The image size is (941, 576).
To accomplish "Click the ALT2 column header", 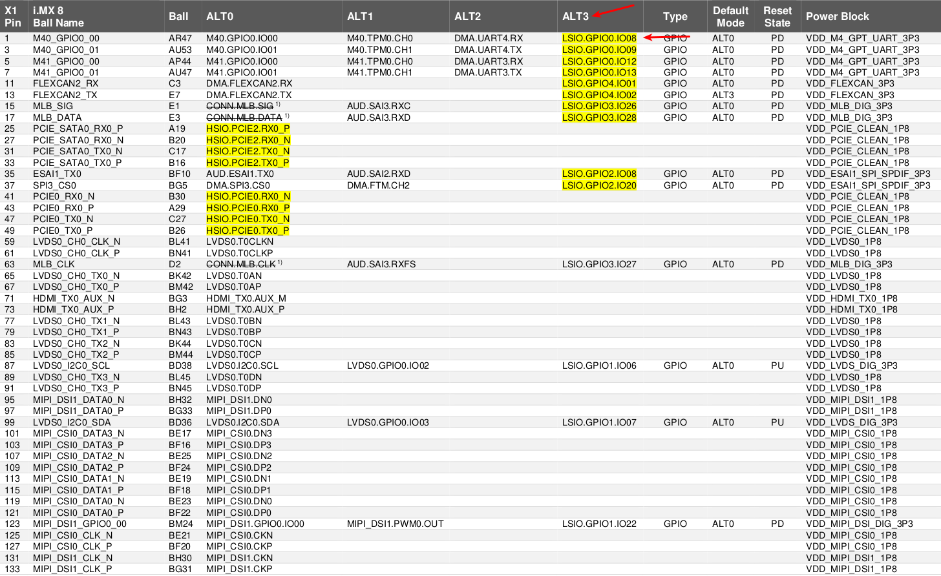I will (467, 17).
